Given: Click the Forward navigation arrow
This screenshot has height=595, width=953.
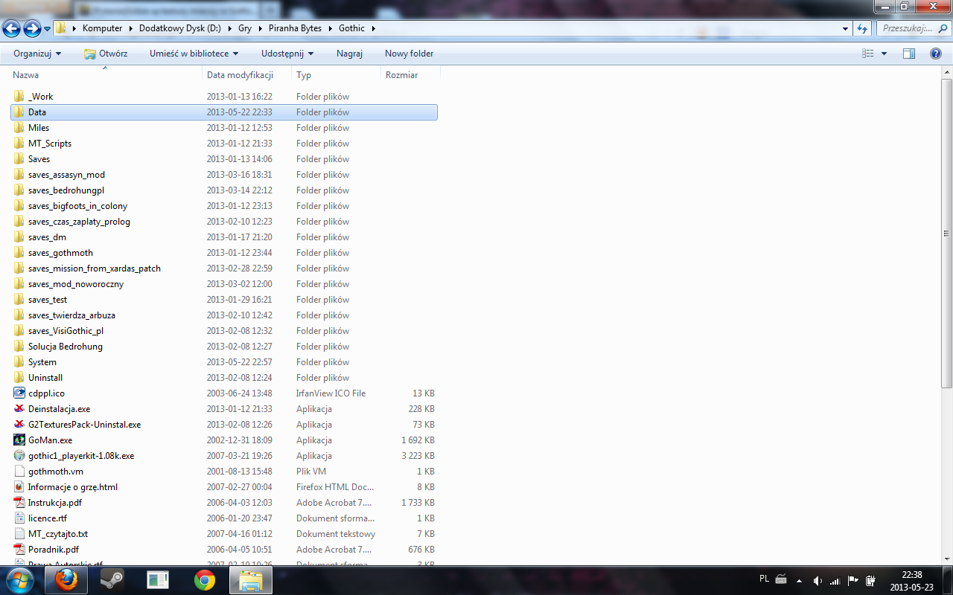Looking at the screenshot, I should pos(32,29).
